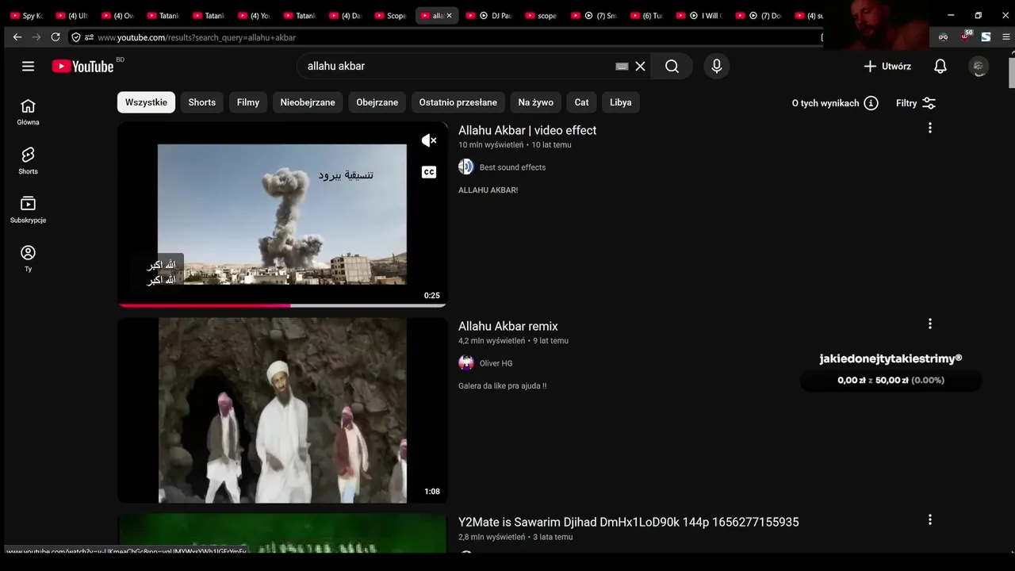Click the ALLAHU AKBAR! description text
Image resolution: width=1015 pixels, height=571 pixels.
tap(488, 190)
